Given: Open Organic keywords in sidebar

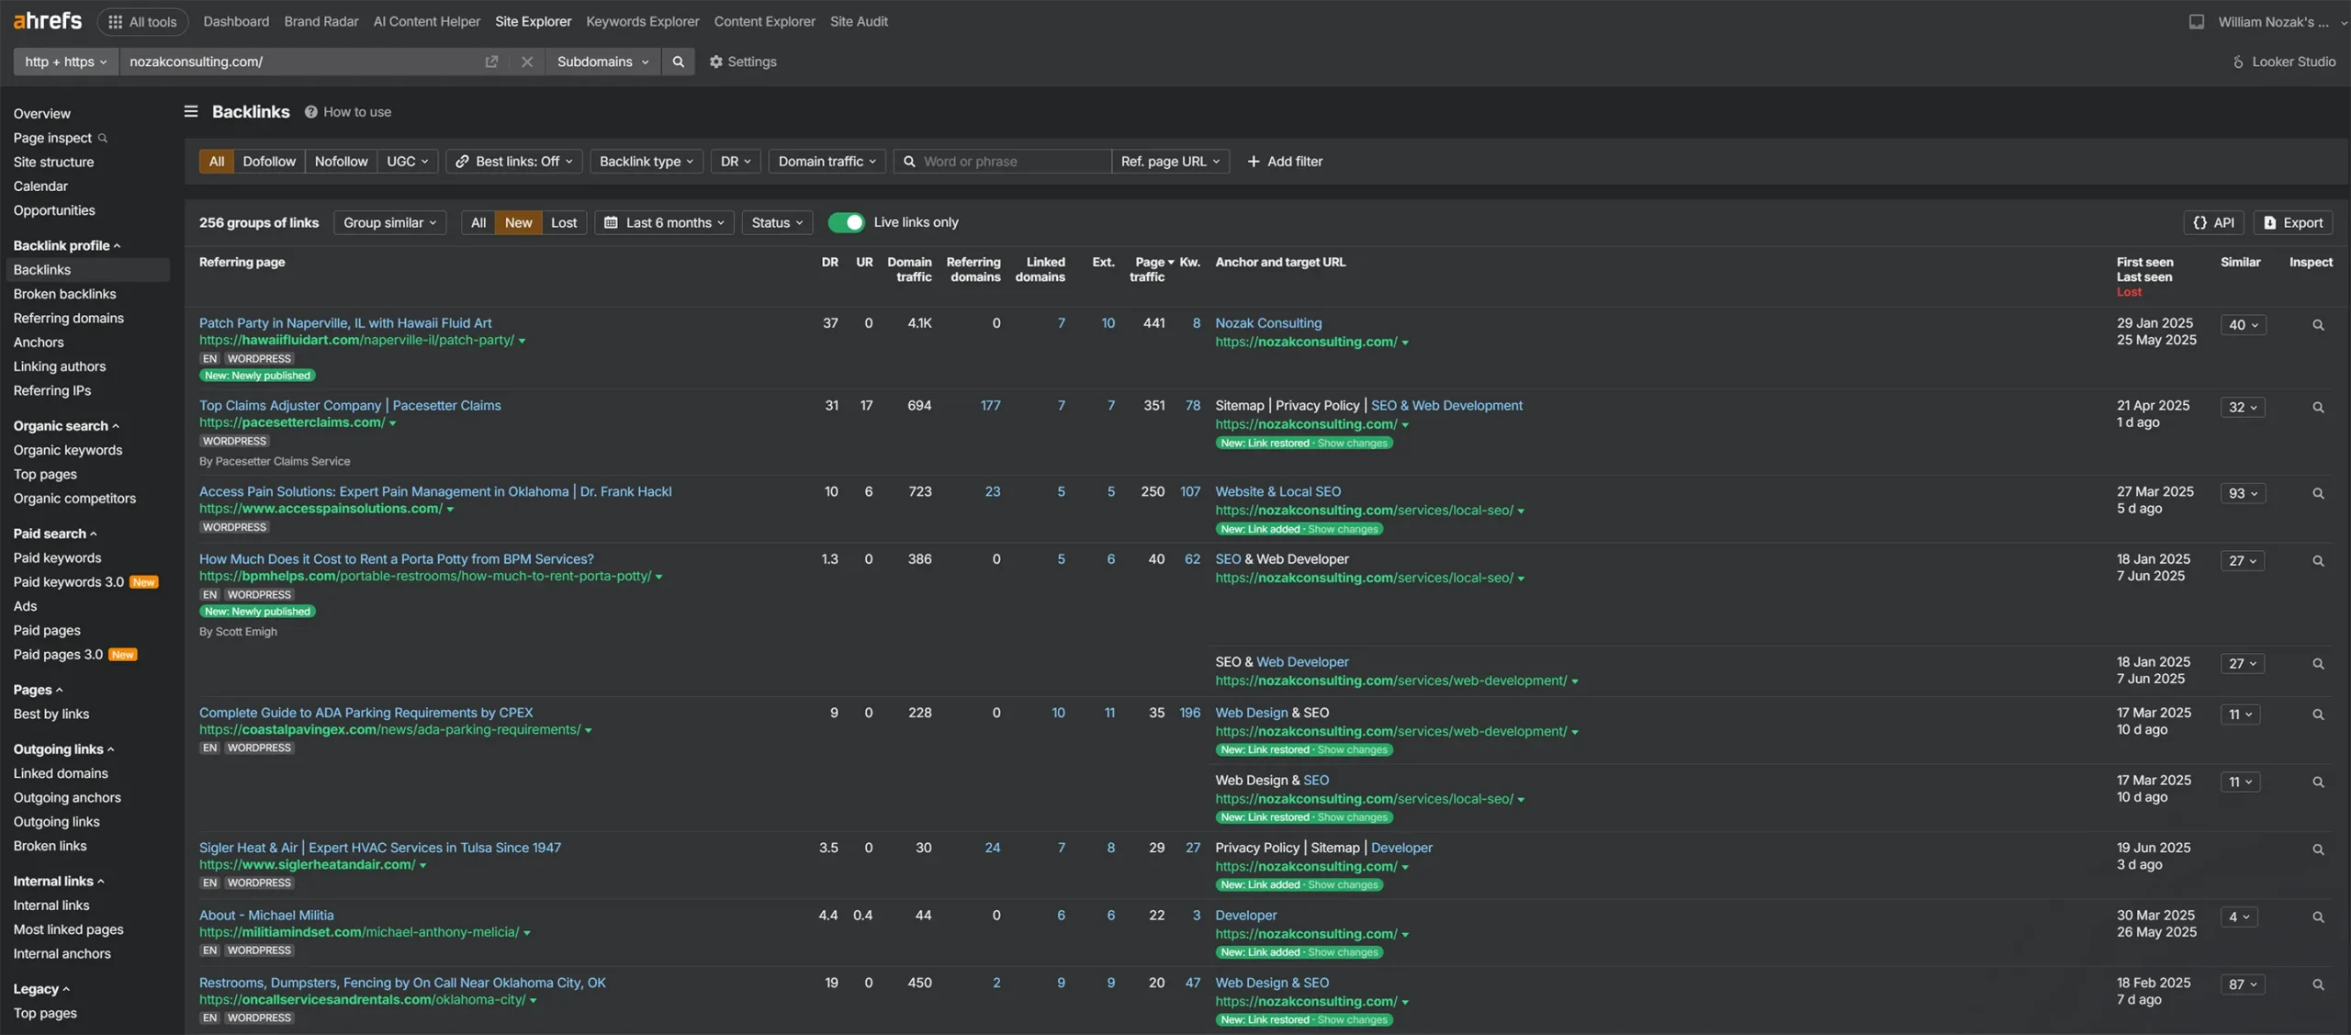Looking at the screenshot, I should coord(67,450).
